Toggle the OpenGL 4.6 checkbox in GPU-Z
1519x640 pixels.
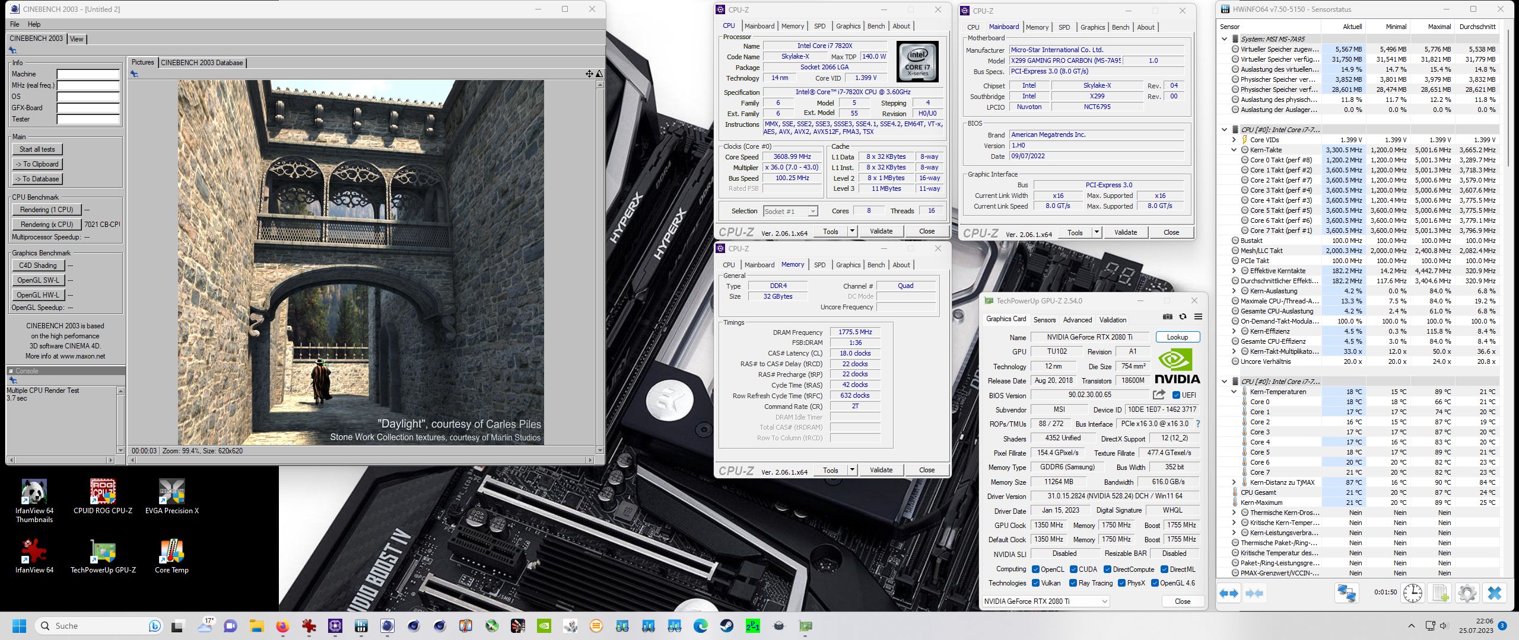(1155, 583)
